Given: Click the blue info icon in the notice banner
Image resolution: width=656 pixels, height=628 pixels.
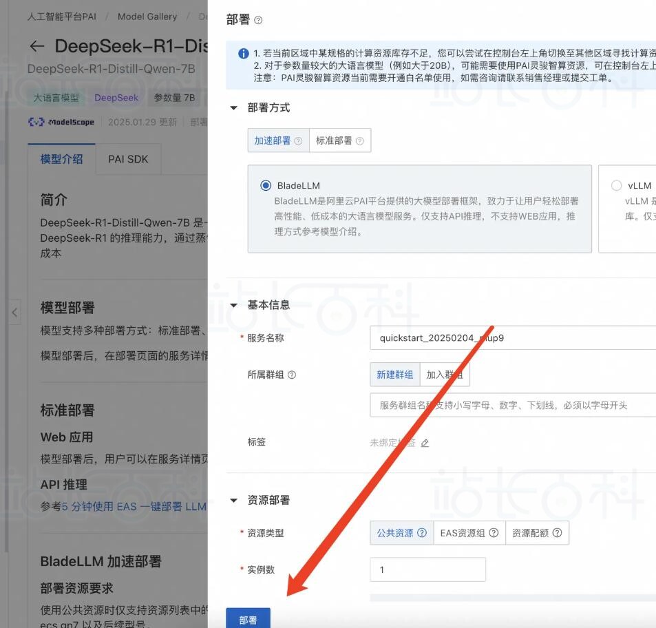Looking at the screenshot, I should click(x=244, y=54).
